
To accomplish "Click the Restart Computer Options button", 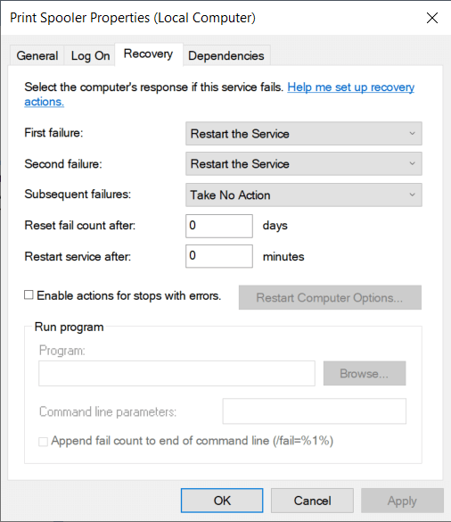I will 330,297.
